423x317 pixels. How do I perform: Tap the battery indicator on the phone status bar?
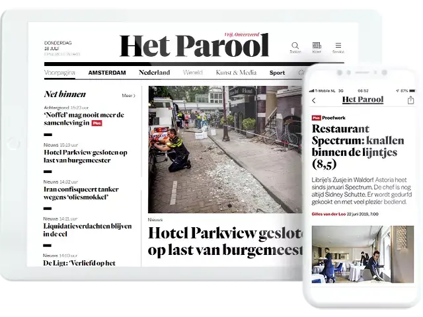[x=412, y=91]
